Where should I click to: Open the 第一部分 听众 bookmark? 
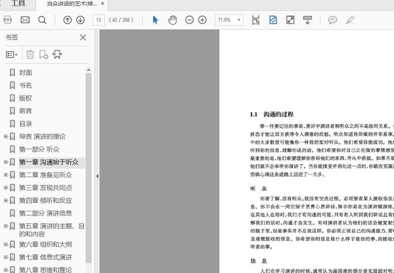click(x=39, y=149)
